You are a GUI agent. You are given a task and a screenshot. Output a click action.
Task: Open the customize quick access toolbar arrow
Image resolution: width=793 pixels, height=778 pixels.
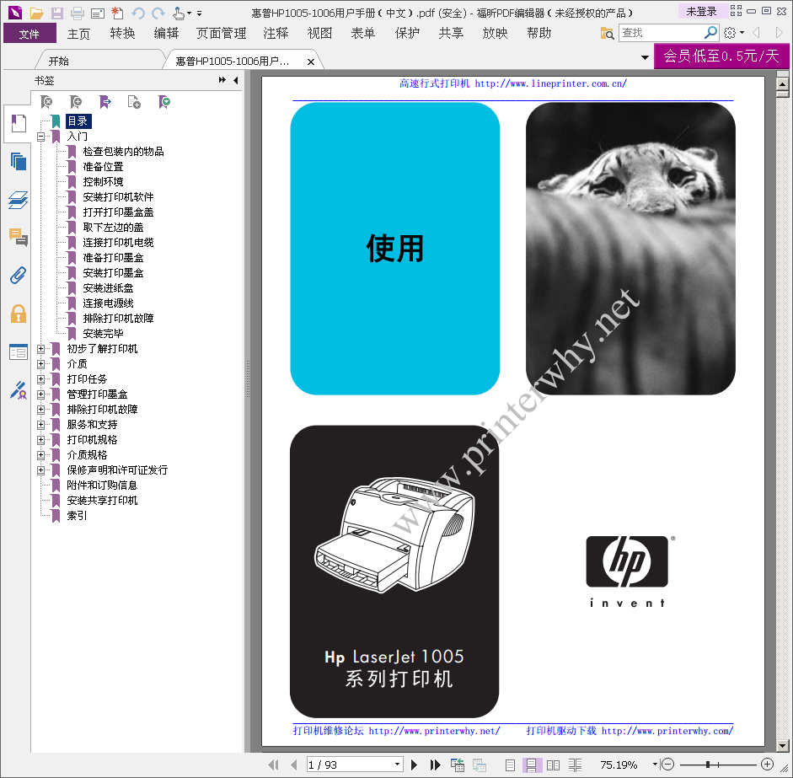[199, 13]
